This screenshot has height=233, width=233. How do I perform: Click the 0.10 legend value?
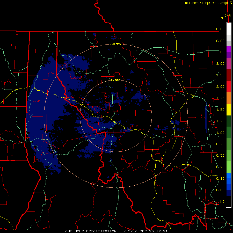coord(220,179)
